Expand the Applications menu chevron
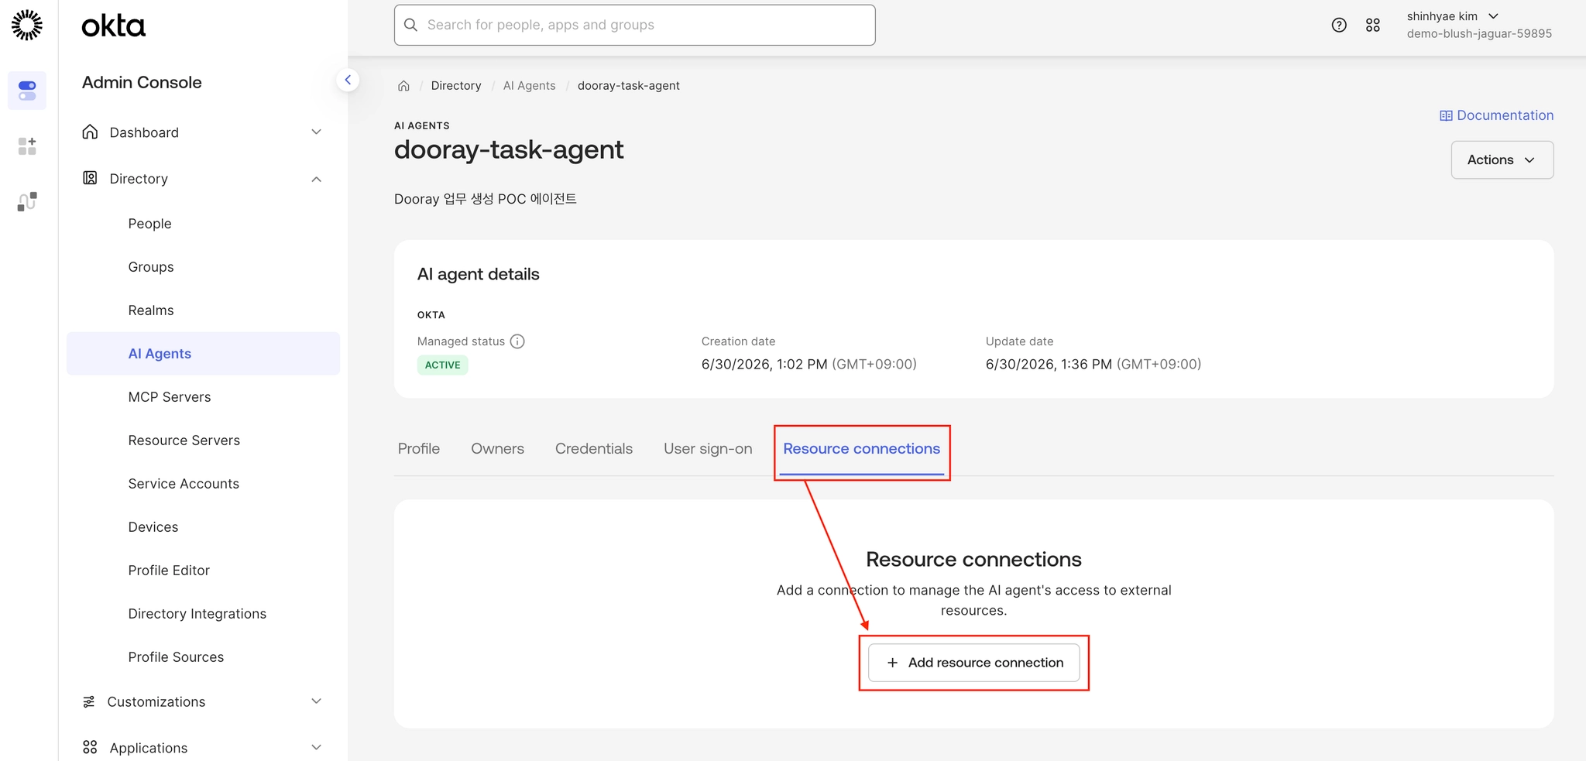1586x761 pixels. (x=316, y=747)
